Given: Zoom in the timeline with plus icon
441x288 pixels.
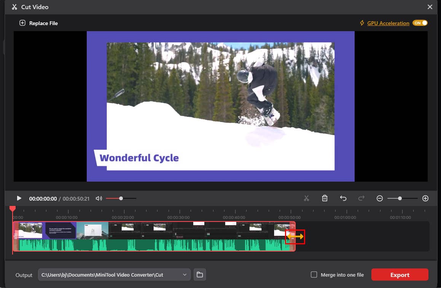Looking at the screenshot, I should coord(425,199).
